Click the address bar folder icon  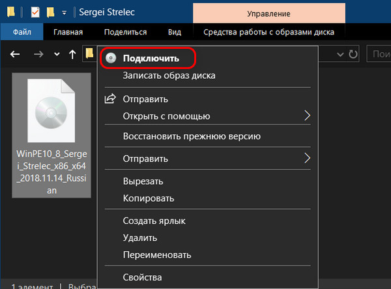coord(89,53)
